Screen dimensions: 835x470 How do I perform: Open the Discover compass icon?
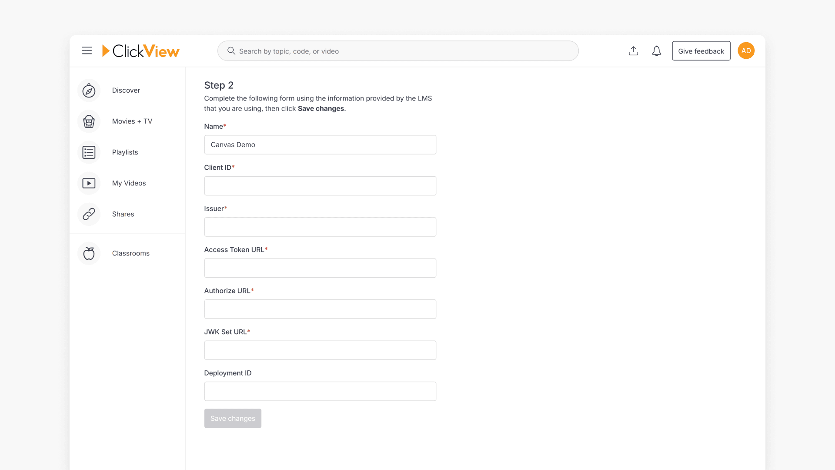click(89, 91)
